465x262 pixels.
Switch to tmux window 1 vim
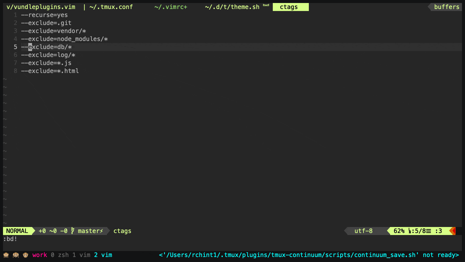81,255
